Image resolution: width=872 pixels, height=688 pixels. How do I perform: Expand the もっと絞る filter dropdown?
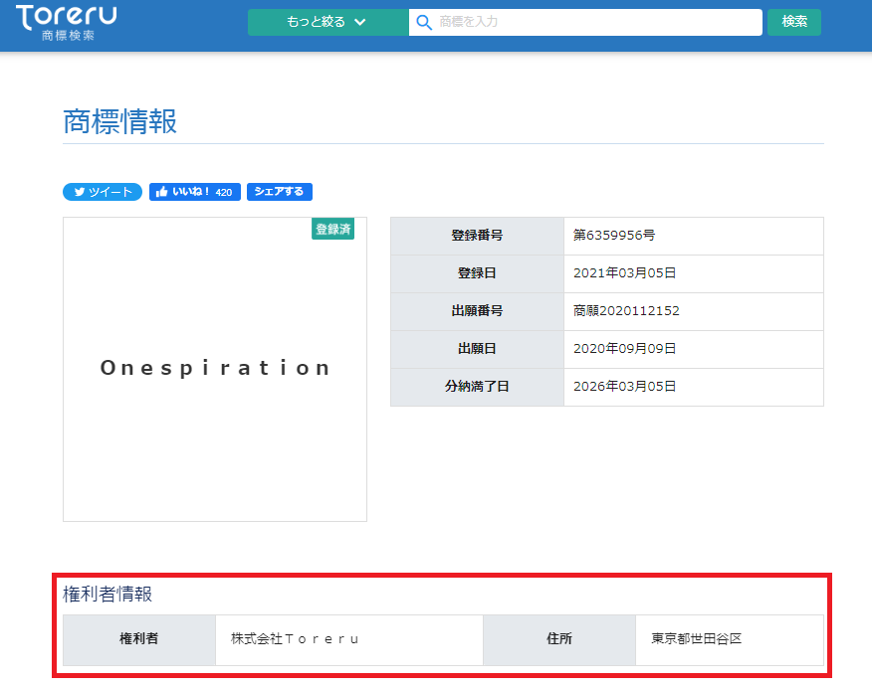328,22
